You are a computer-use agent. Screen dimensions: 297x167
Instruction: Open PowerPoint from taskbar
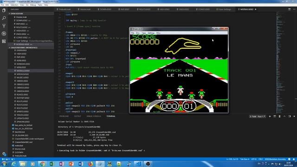pyautogui.click(x=71, y=164)
